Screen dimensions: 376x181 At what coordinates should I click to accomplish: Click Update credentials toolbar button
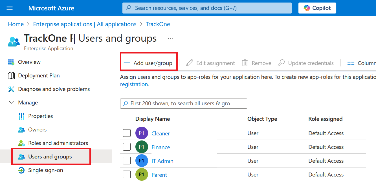[306, 63]
